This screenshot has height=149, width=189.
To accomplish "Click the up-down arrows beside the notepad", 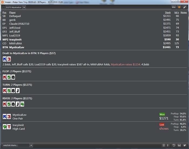I will coord(168,145).
